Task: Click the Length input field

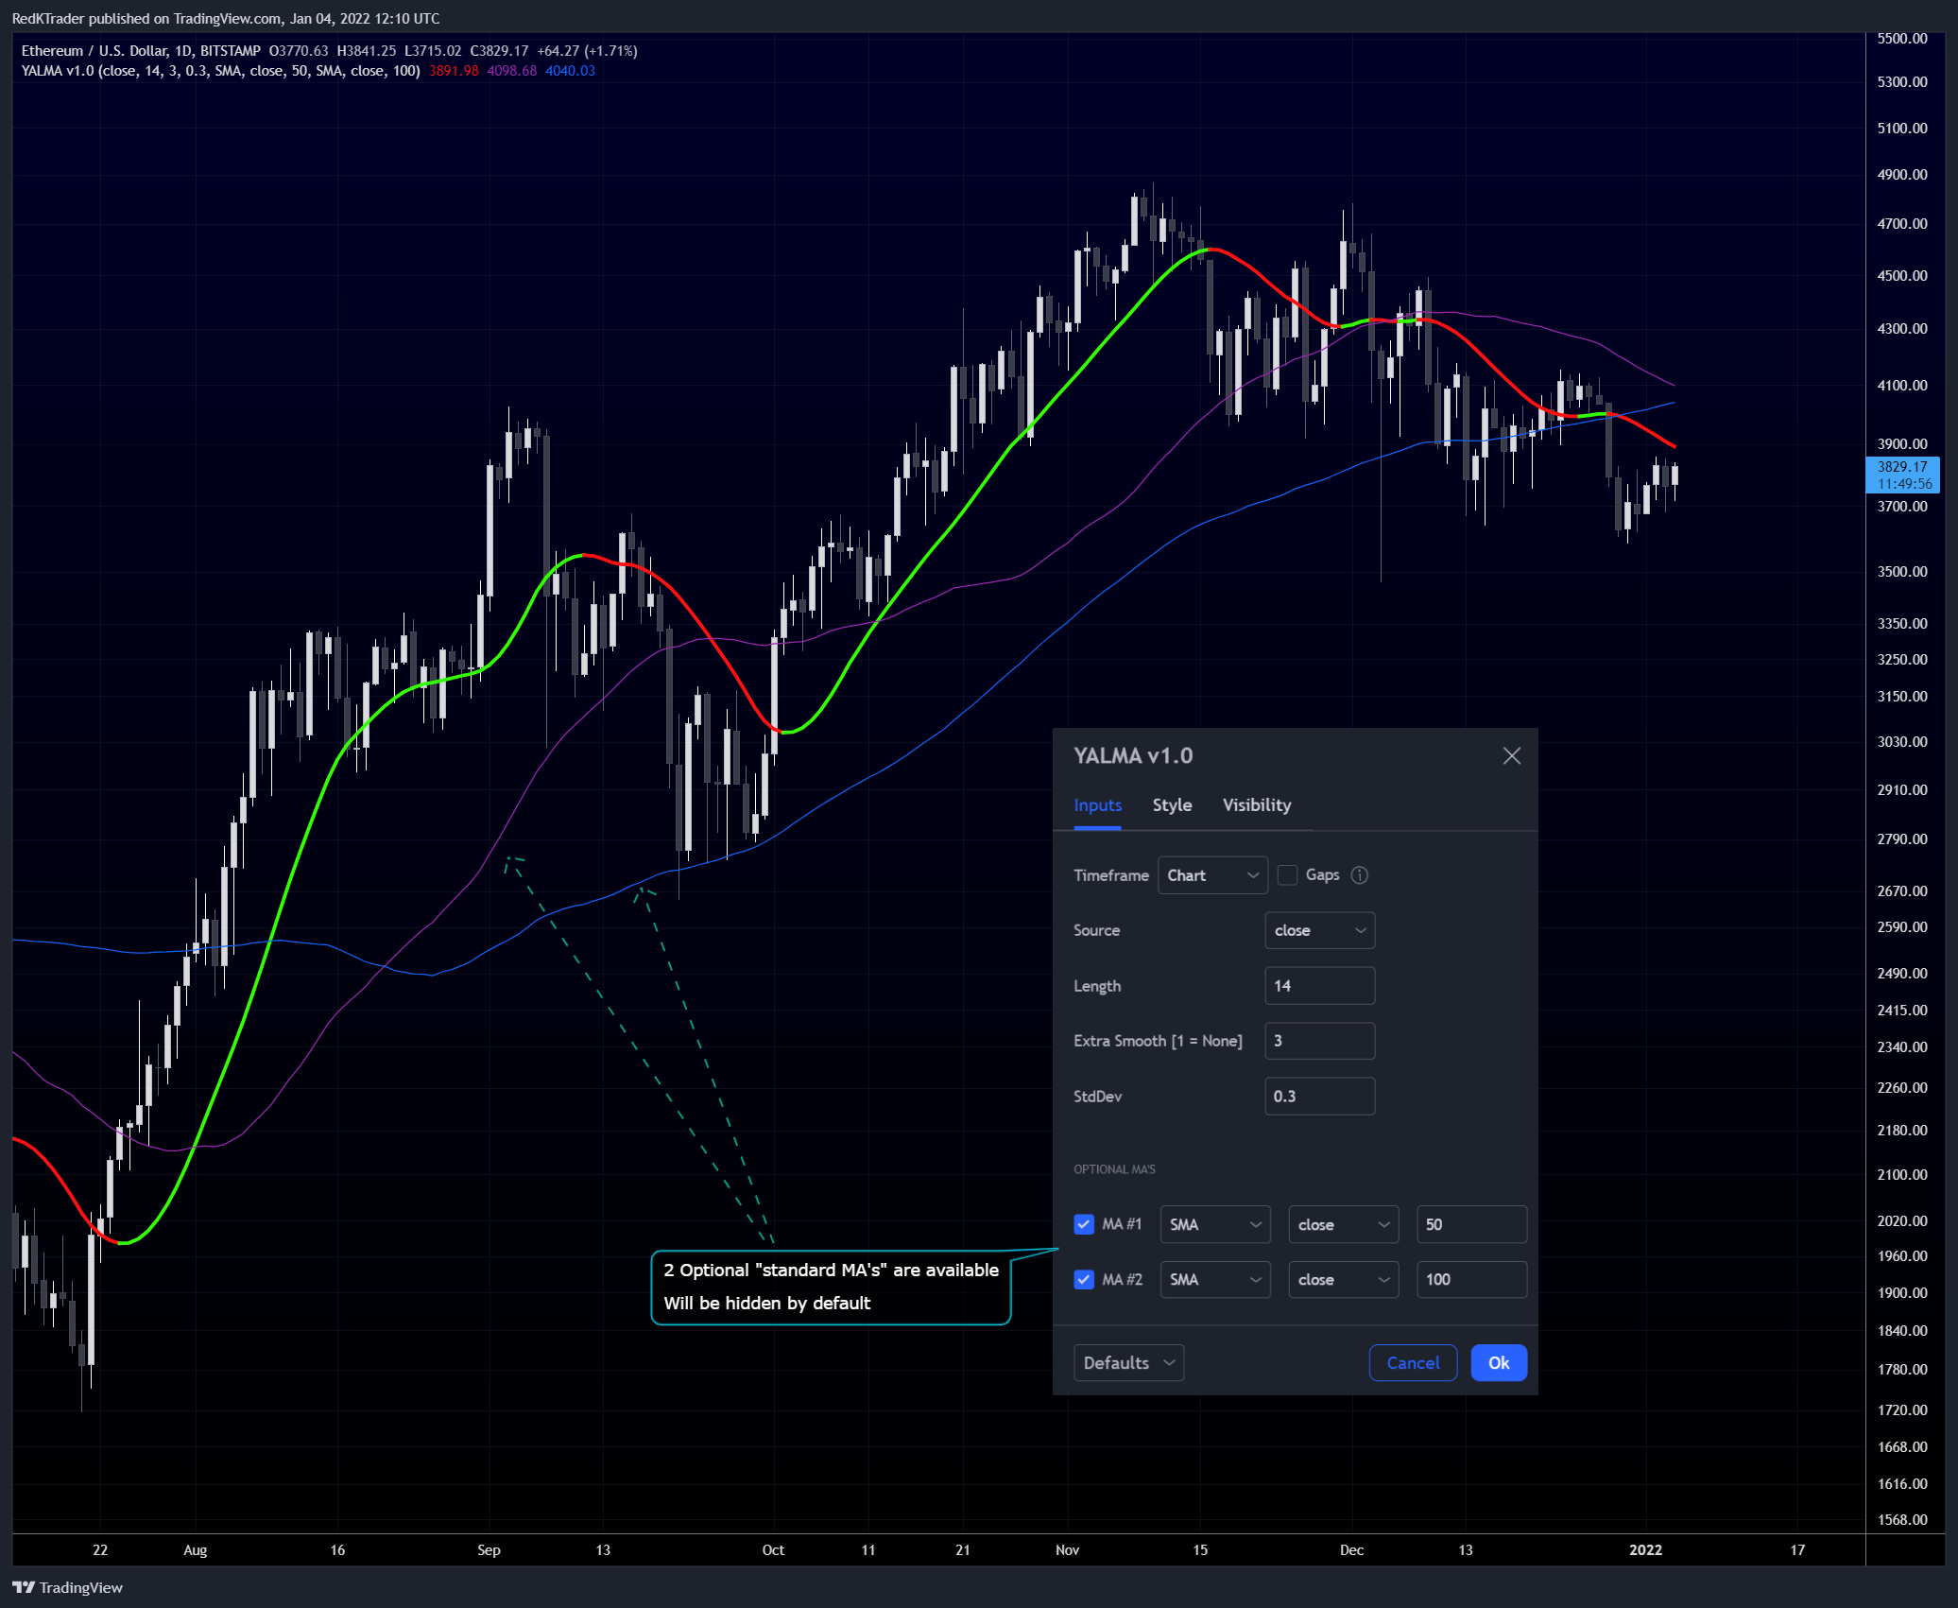Action: [x=1319, y=985]
